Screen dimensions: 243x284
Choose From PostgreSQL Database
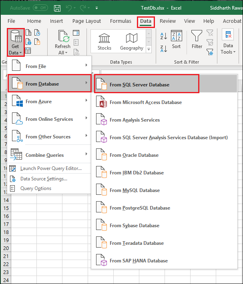[x=165, y=208]
